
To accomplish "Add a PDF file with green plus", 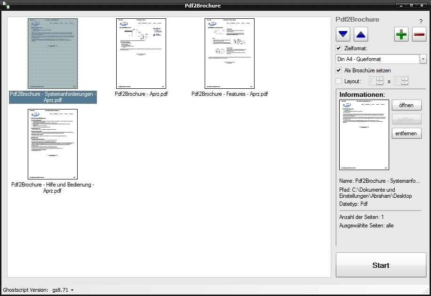I will (x=401, y=34).
